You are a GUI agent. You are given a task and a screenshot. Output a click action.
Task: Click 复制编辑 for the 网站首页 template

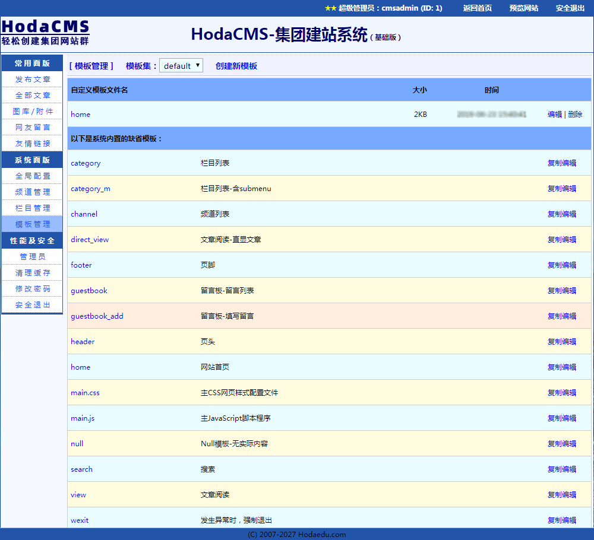pyautogui.click(x=562, y=367)
